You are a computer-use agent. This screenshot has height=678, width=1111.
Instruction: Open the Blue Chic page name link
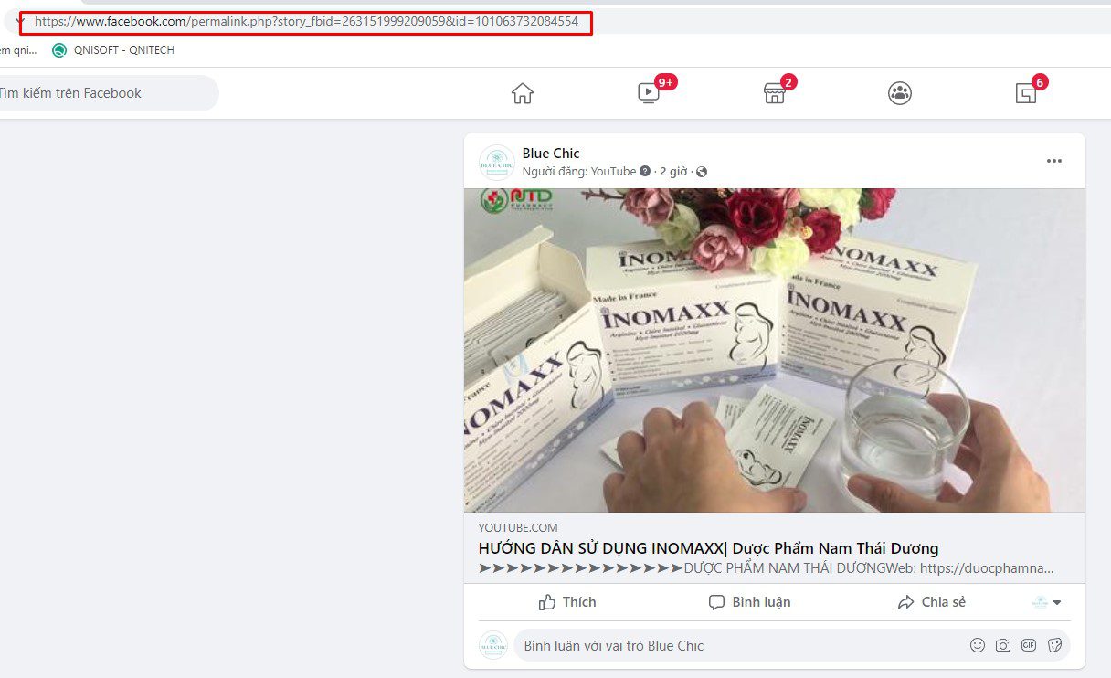[551, 154]
